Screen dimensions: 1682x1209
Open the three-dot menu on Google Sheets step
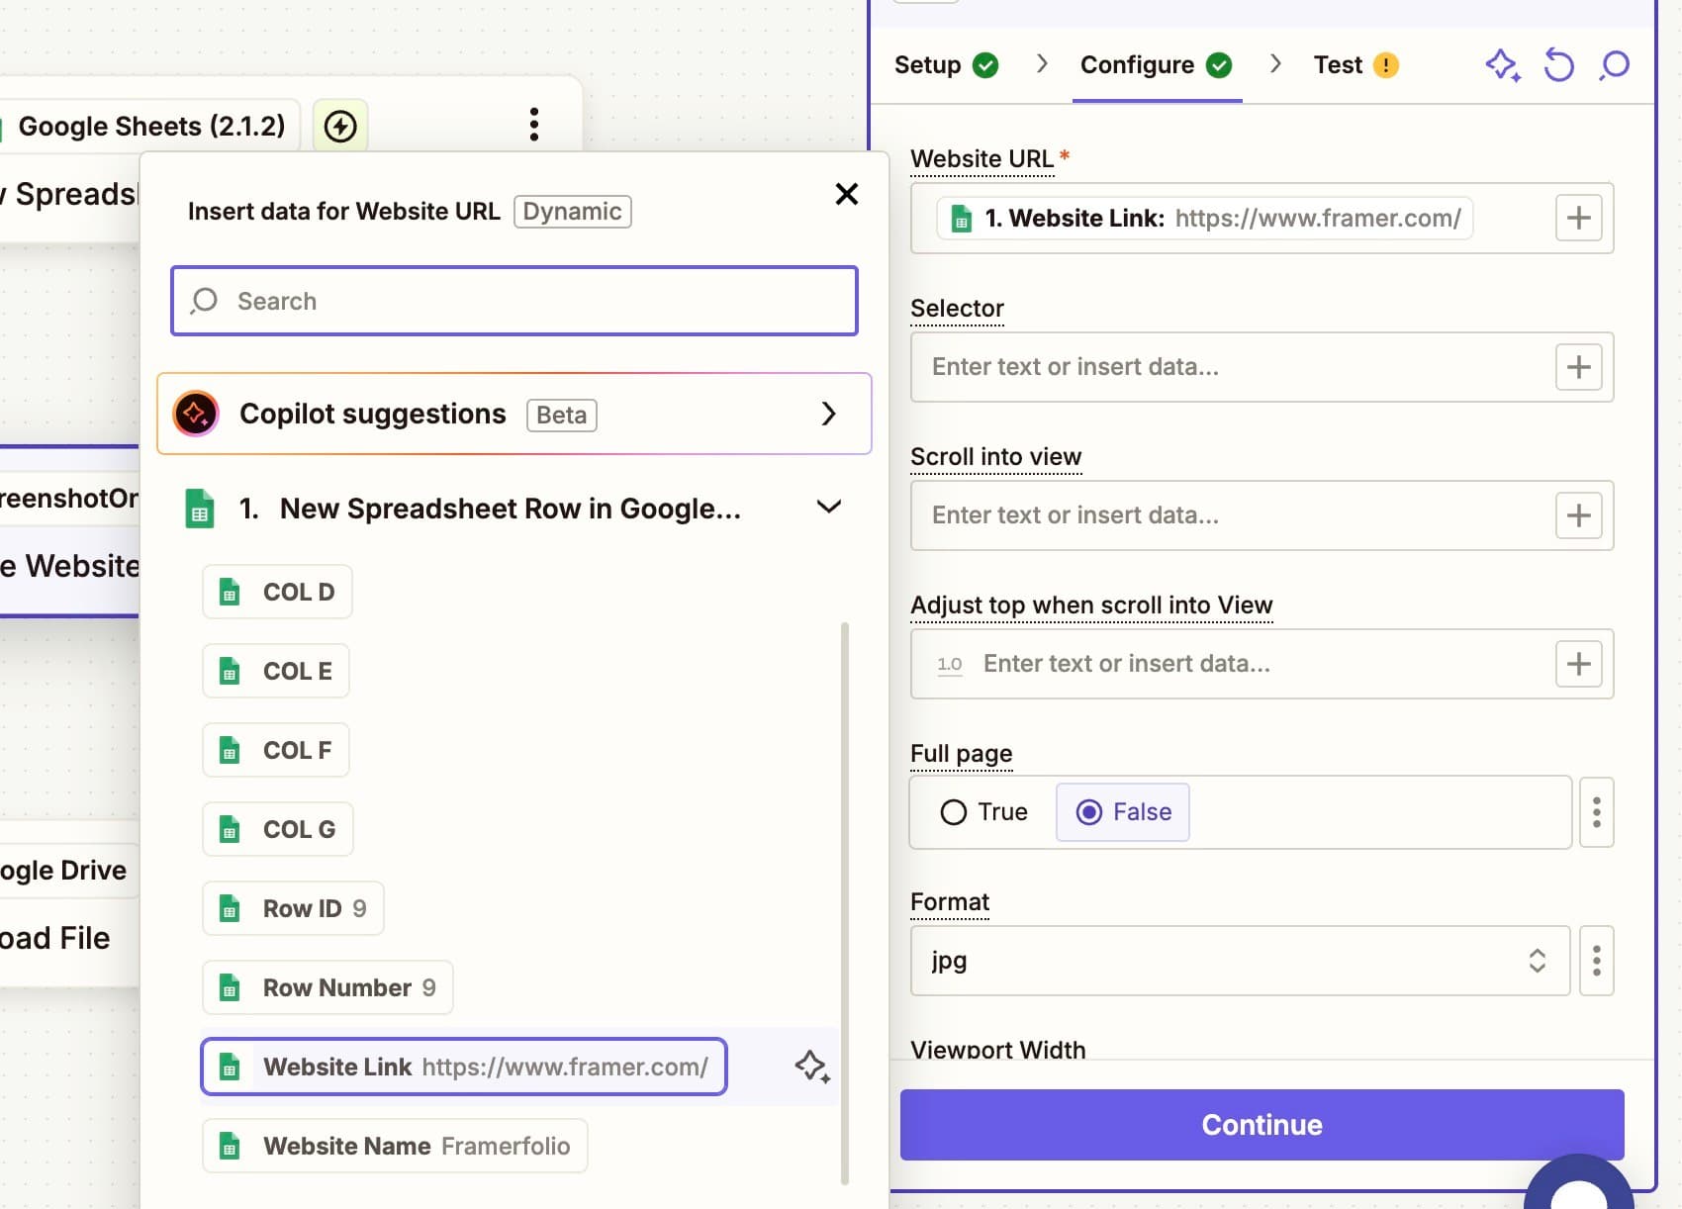pyautogui.click(x=534, y=125)
